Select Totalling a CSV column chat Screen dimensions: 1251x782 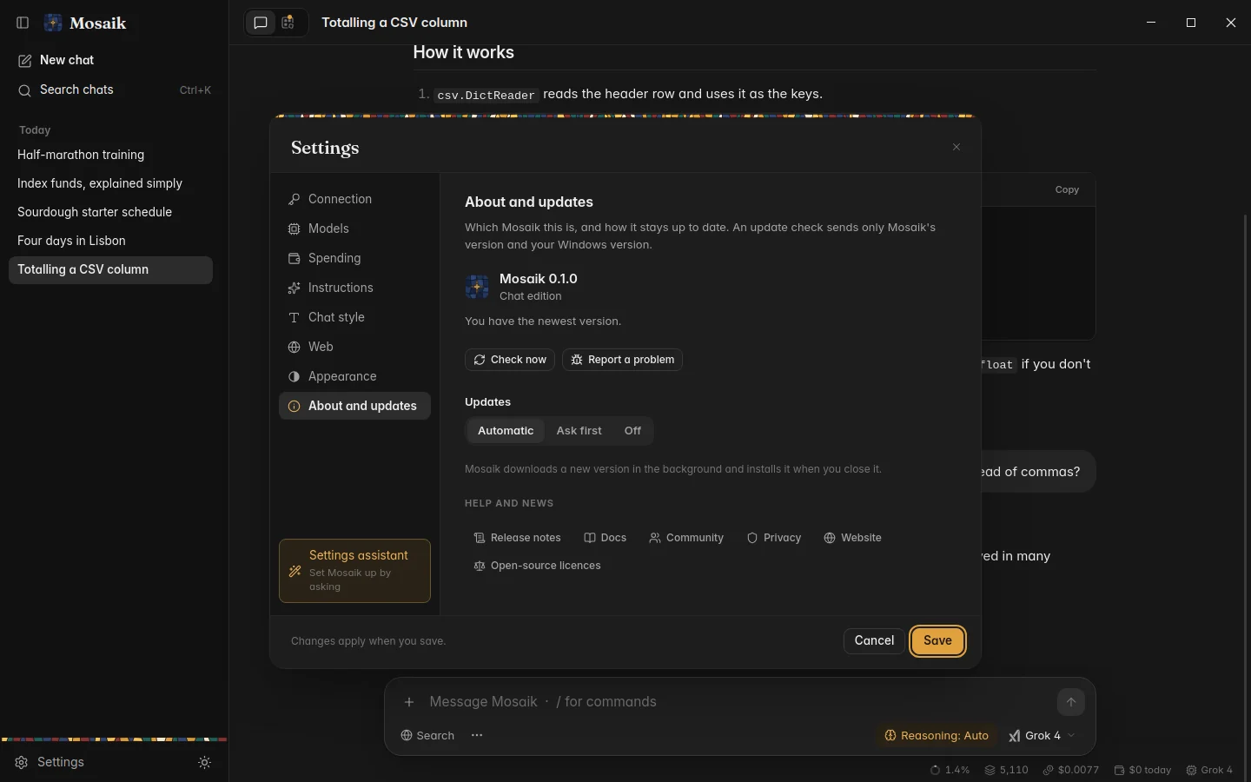(110, 269)
